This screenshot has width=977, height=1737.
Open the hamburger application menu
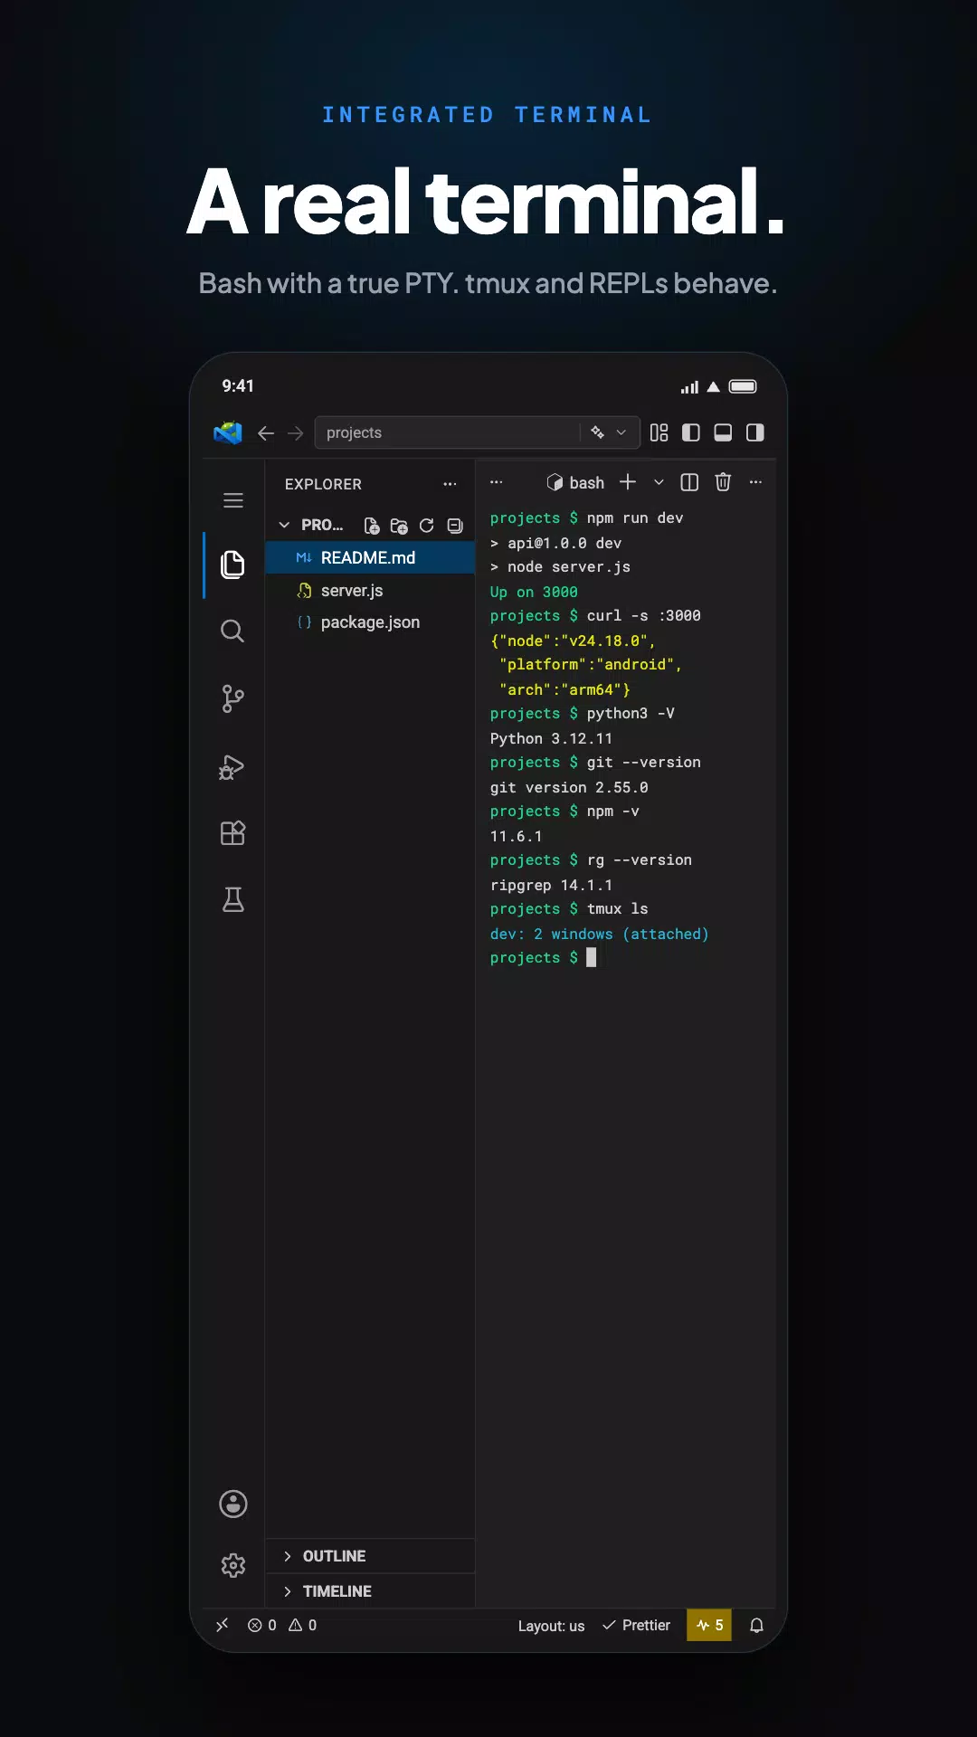(233, 500)
